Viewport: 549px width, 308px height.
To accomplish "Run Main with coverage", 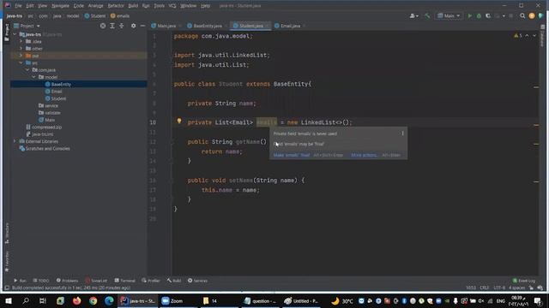I will pyautogui.click(x=488, y=15).
